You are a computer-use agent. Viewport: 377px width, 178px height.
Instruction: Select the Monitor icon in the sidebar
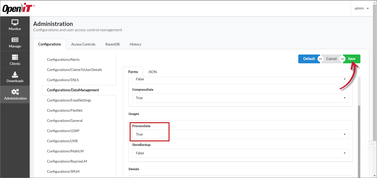[x=15, y=25]
